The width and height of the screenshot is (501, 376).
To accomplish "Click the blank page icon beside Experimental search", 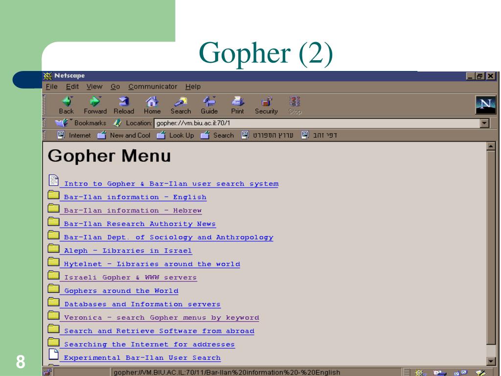I will [53, 354].
